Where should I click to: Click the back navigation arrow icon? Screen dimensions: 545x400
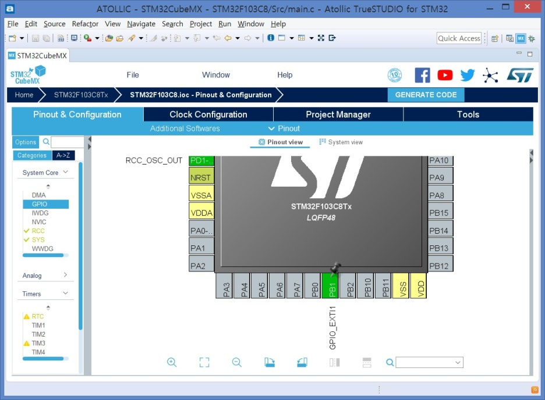(228, 38)
